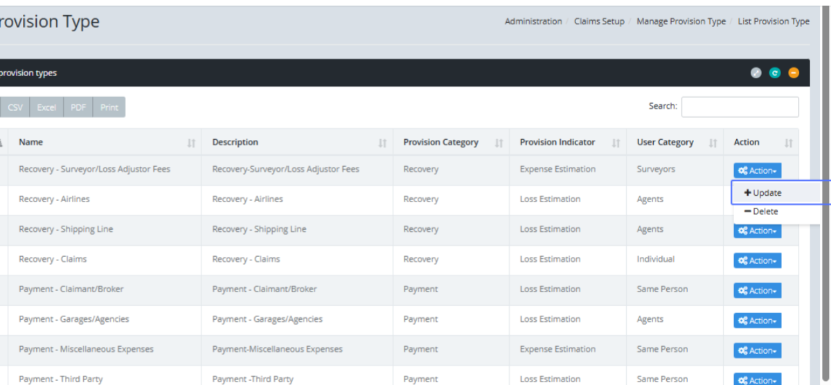Click the teal refresh panel icon

click(x=775, y=73)
